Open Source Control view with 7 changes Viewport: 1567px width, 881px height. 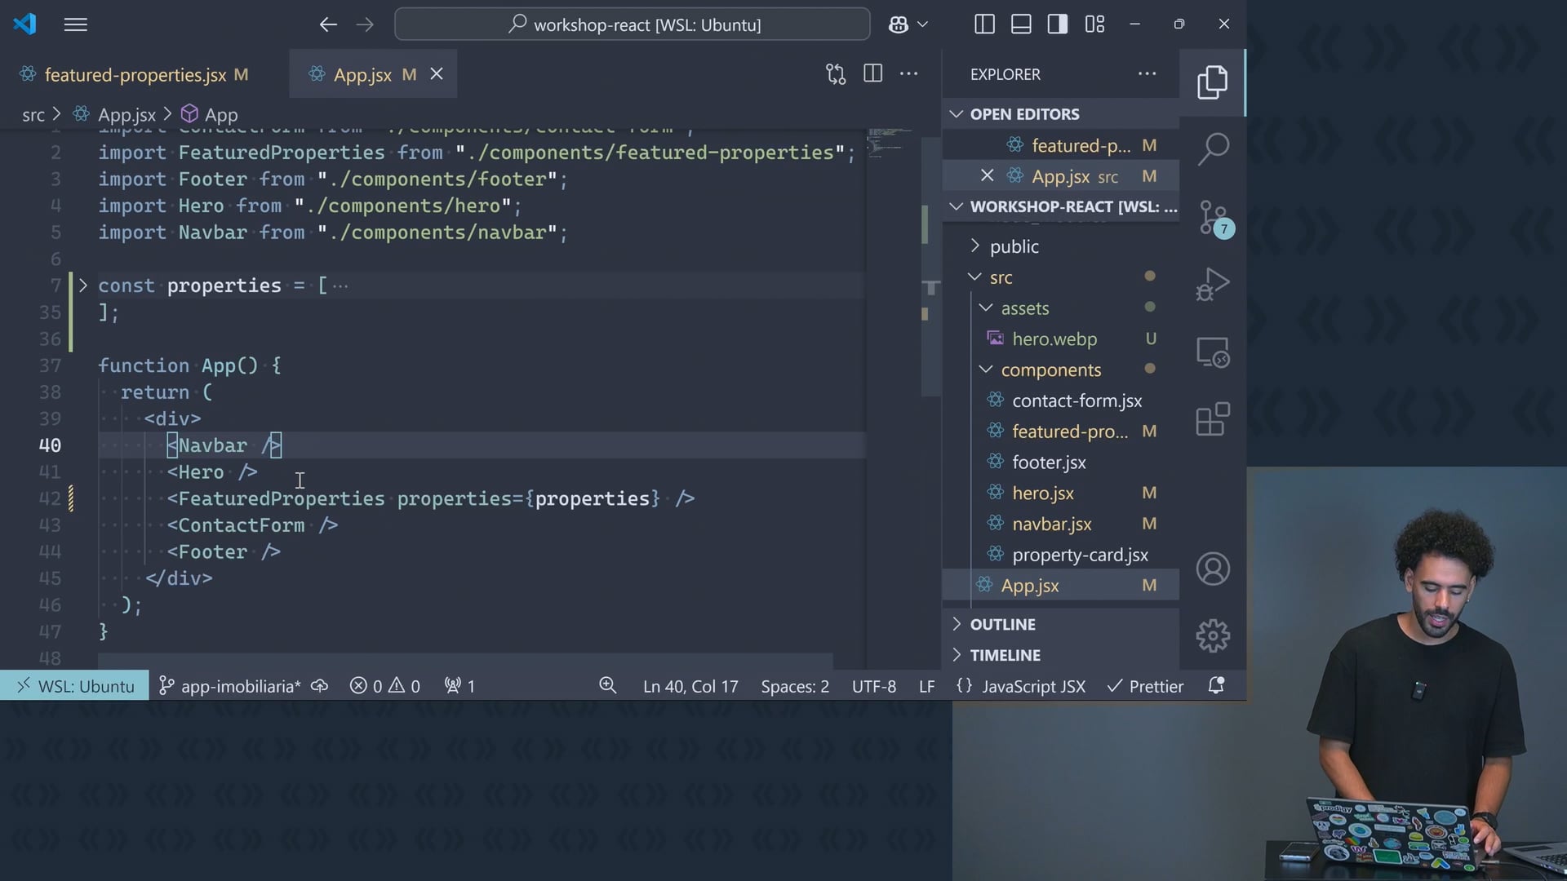1213,217
